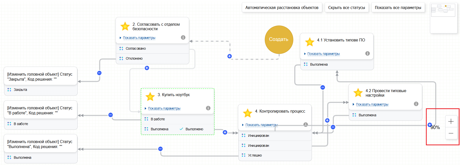Click info icon on 'Установить типове ПО' card
The height and width of the screenshot is (165, 460).
click(x=368, y=53)
